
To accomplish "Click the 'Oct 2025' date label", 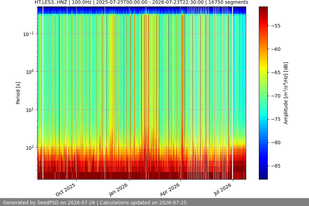I will [66, 190].
